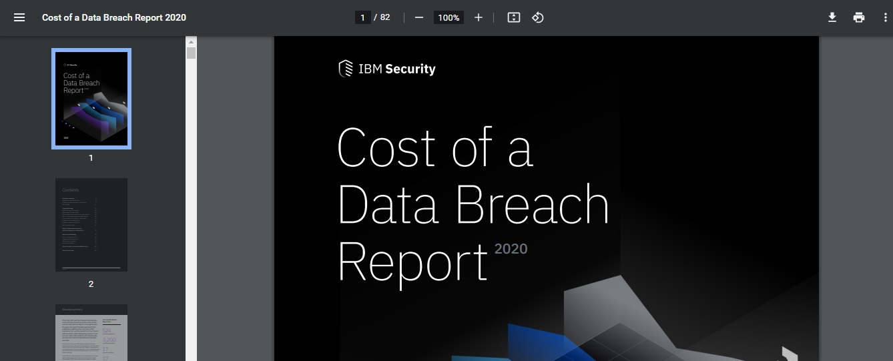893x361 pixels.
Task: Click the rotate counterclockwise icon
Action: pyautogui.click(x=537, y=17)
